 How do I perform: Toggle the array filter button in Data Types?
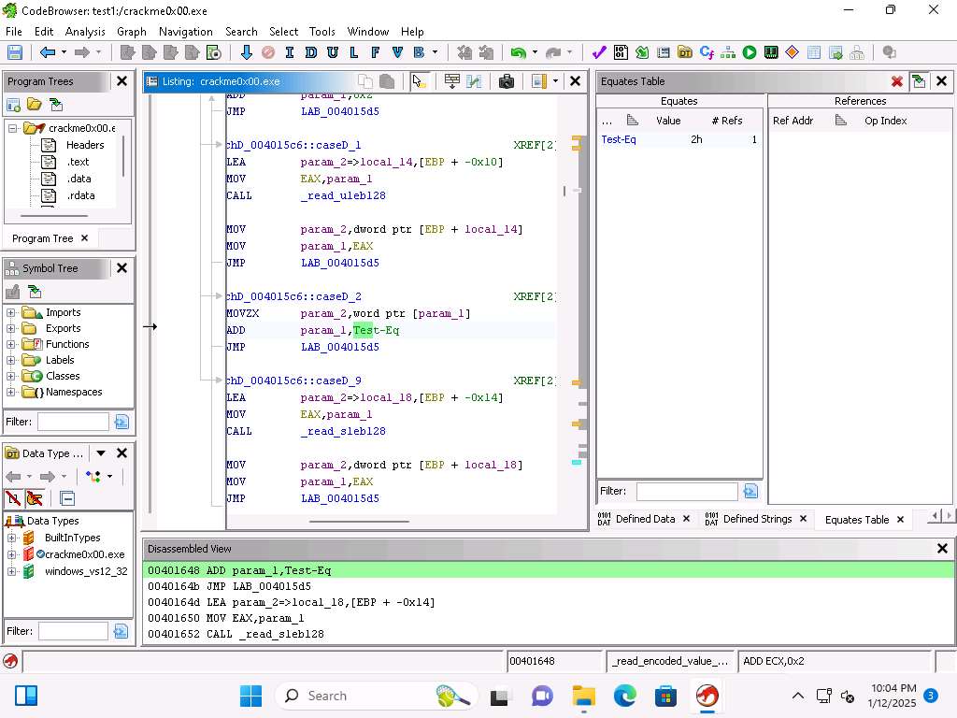(13, 498)
